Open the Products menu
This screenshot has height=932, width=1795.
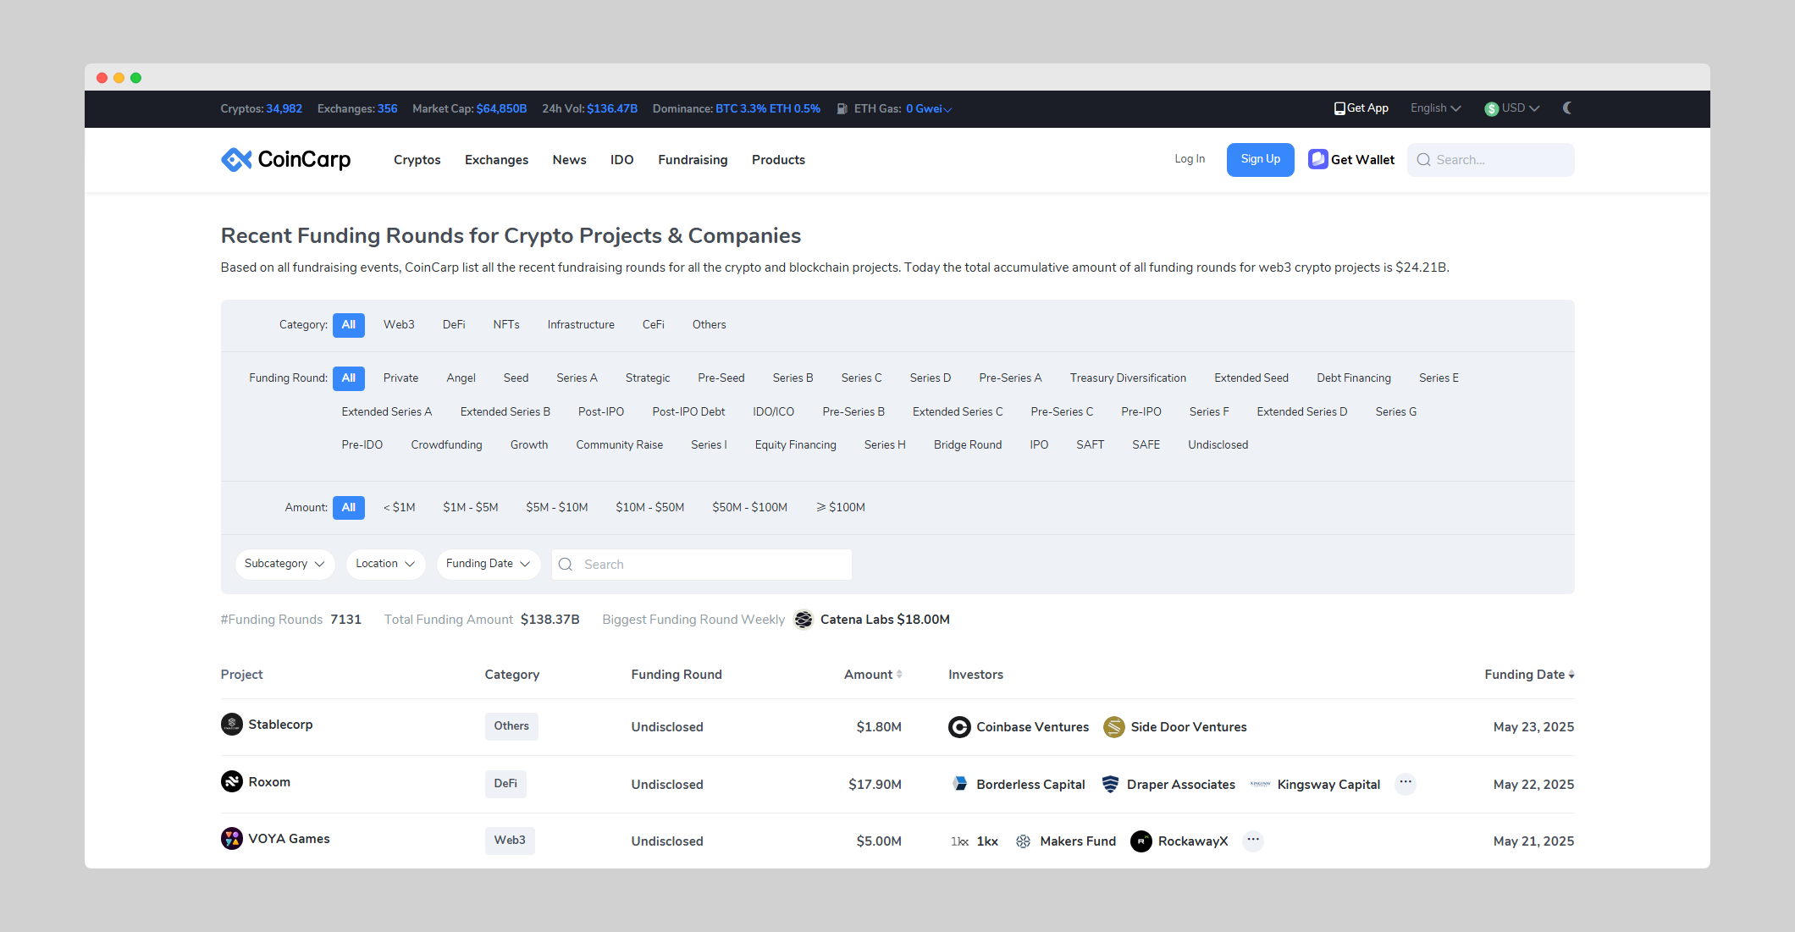[778, 160]
